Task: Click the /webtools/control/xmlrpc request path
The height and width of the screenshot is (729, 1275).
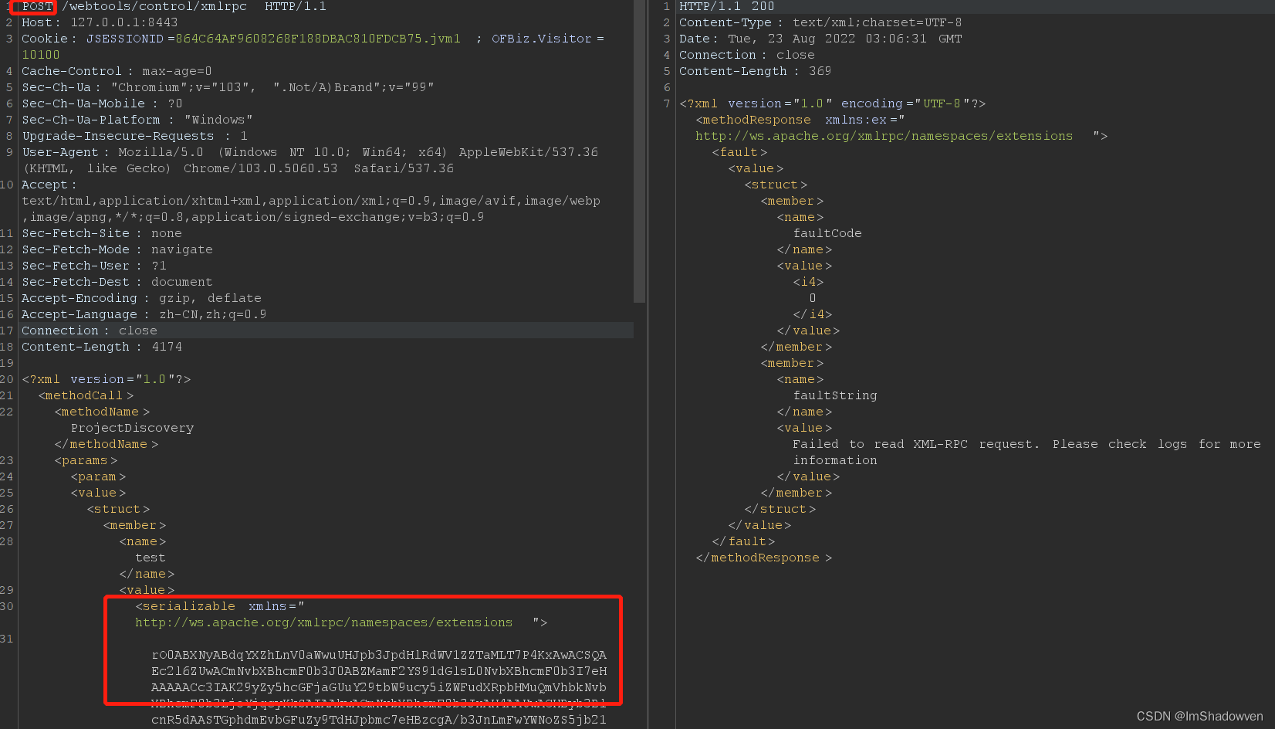Action: click(154, 6)
